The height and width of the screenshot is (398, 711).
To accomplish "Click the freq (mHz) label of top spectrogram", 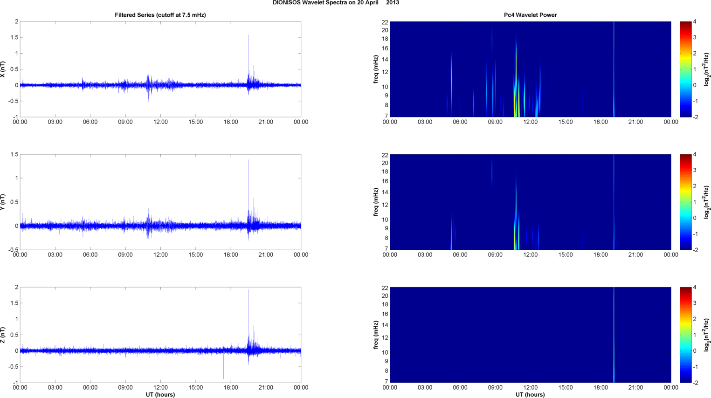I will click(376, 69).
